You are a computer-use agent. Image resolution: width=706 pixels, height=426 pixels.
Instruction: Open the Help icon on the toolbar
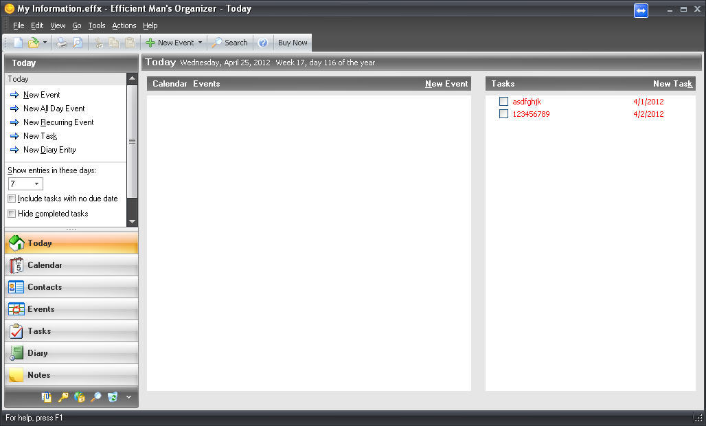pos(262,42)
